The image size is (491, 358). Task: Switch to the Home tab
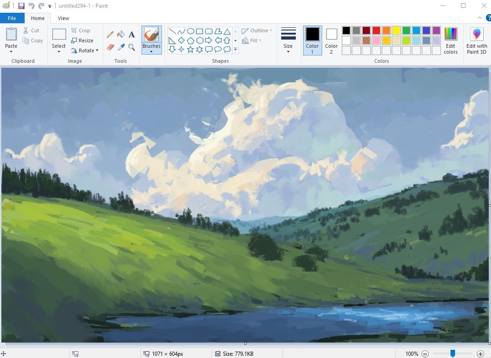[x=38, y=18]
